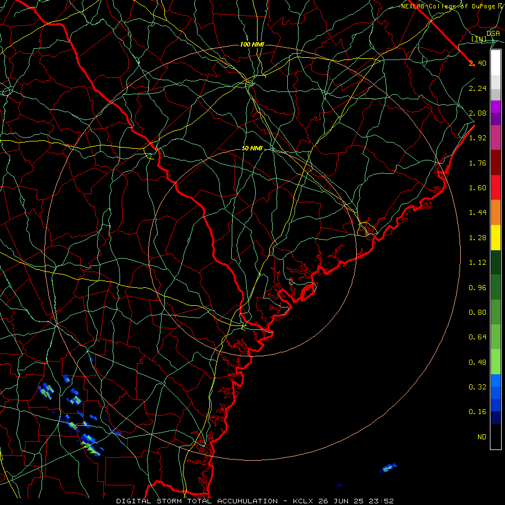Screen dimensions: 505x505
Task: Click the 100 NMI range ring label
Action: click(x=252, y=44)
